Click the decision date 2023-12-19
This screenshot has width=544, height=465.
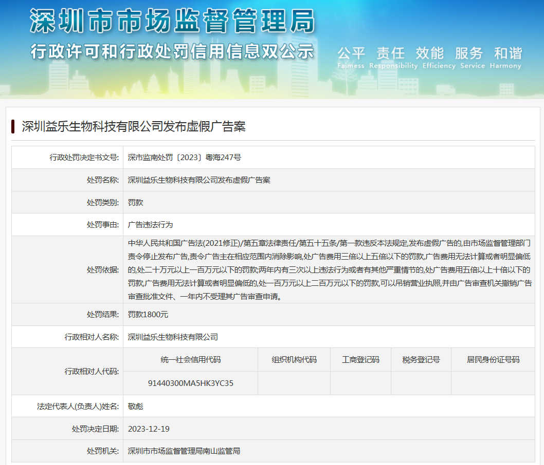coord(149,429)
